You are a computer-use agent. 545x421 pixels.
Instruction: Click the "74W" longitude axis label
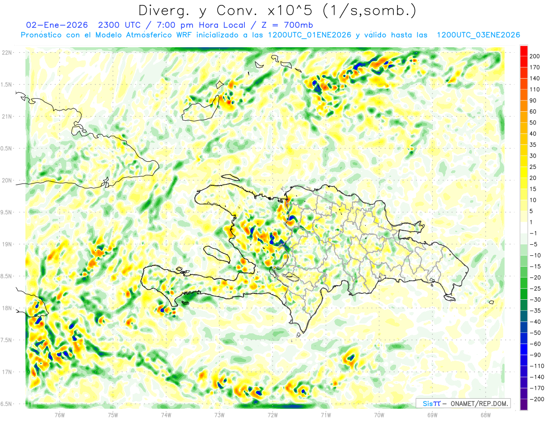point(166,415)
